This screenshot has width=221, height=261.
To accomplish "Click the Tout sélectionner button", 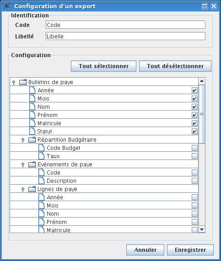I will (103, 66).
